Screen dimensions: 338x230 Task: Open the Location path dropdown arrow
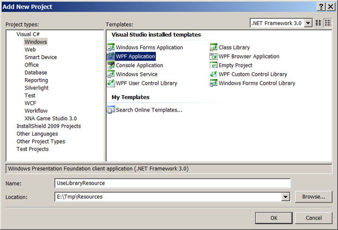[x=286, y=197]
